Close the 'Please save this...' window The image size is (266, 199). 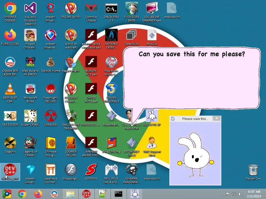(x=217, y=118)
